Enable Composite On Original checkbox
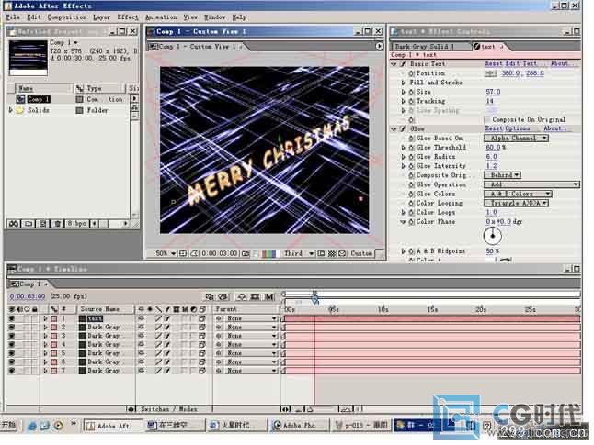The width and height of the screenshot is (594, 445). (x=486, y=119)
